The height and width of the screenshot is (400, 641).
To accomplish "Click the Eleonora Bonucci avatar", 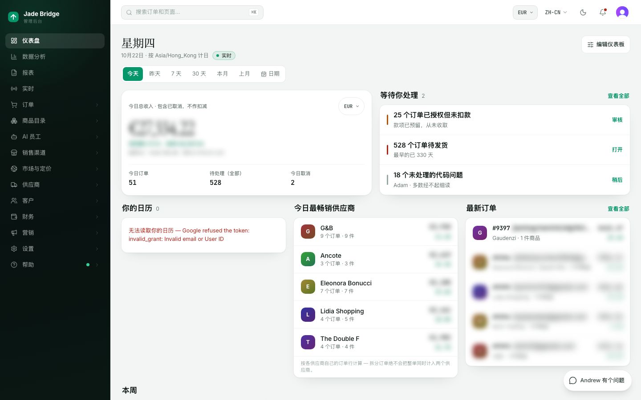I will [308, 287].
